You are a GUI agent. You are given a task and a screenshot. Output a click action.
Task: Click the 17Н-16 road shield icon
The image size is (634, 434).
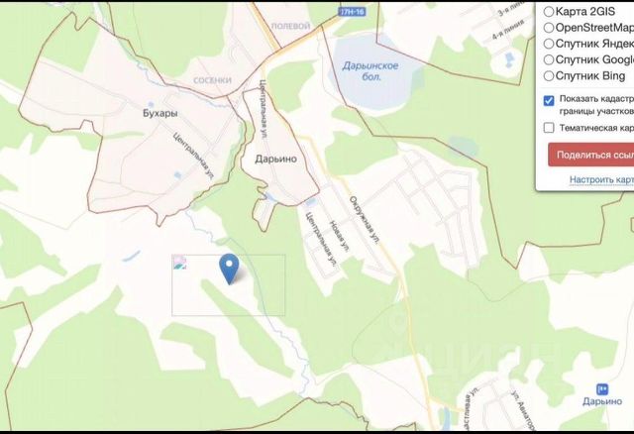click(x=354, y=12)
